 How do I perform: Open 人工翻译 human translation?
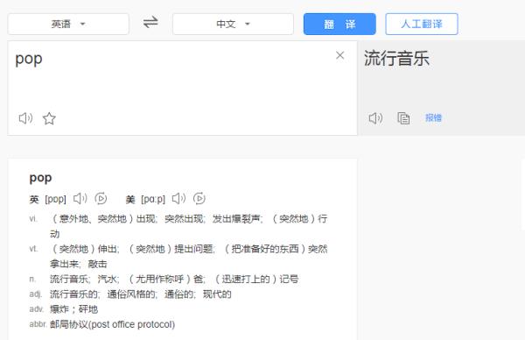click(422, 25)
